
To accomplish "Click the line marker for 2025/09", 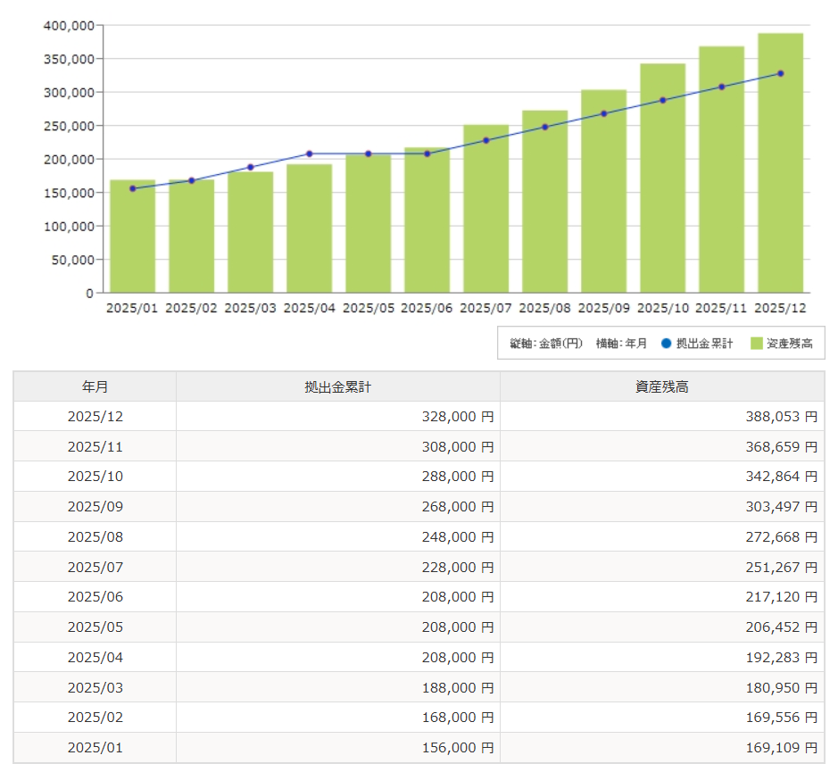I will (x=603, y=113).
